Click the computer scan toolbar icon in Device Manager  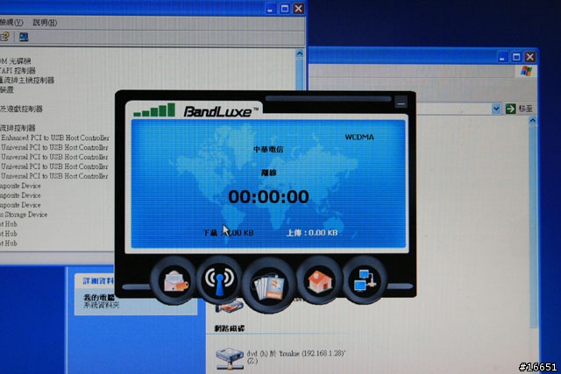[x=24, y=37]
